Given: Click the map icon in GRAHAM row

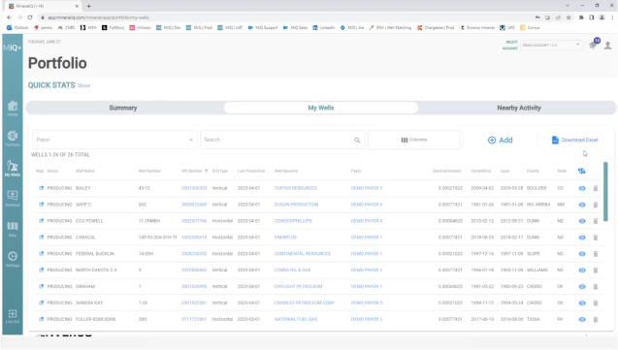Looking at the screenshot, I should [x=41, y=286].
